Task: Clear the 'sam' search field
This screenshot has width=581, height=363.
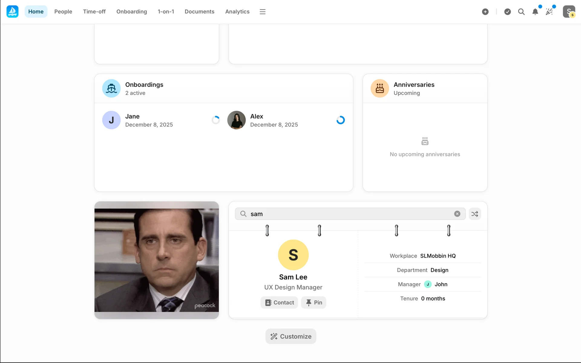Action: coord(457,214)
